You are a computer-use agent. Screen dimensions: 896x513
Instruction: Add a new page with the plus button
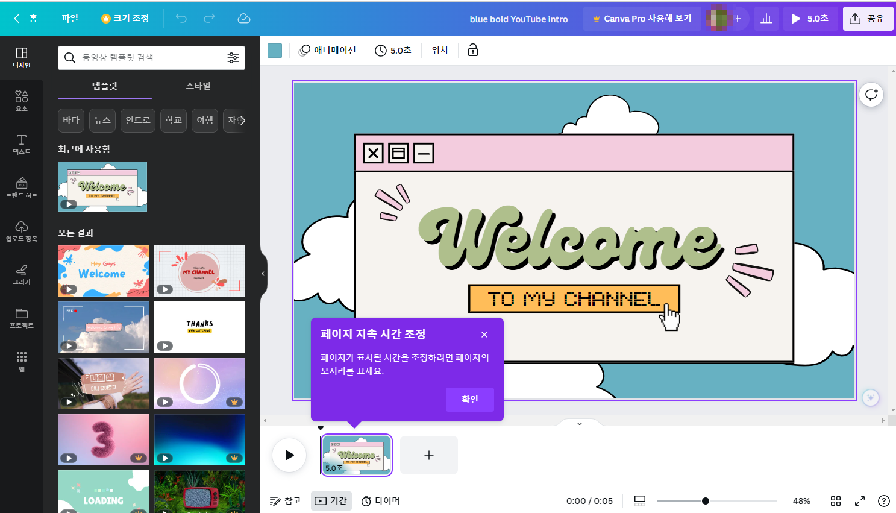[x=428, y=455]
